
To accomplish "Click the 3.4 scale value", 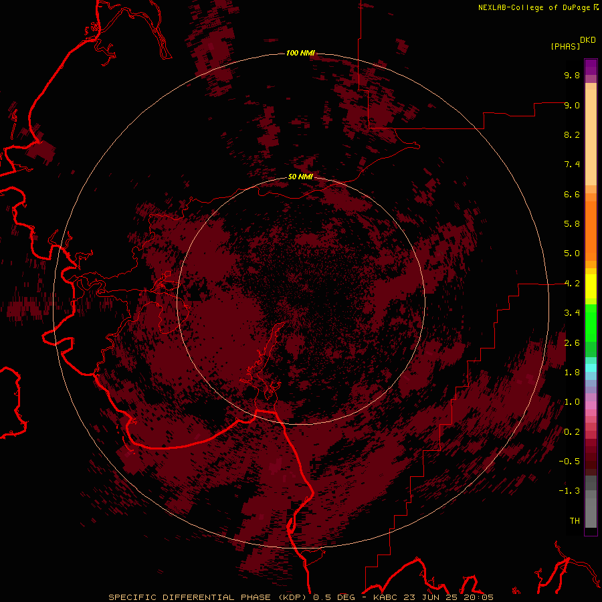I will (572, 313).
